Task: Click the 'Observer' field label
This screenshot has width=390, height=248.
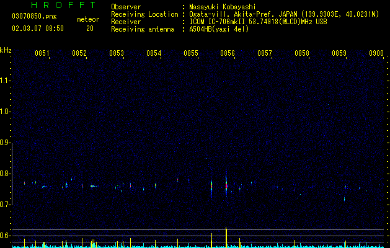Action: pyautogui.click(x=126, y=7)
